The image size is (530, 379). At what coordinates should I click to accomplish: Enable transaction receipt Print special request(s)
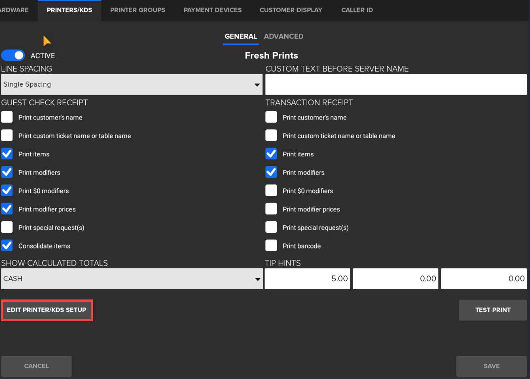[271, 227]
